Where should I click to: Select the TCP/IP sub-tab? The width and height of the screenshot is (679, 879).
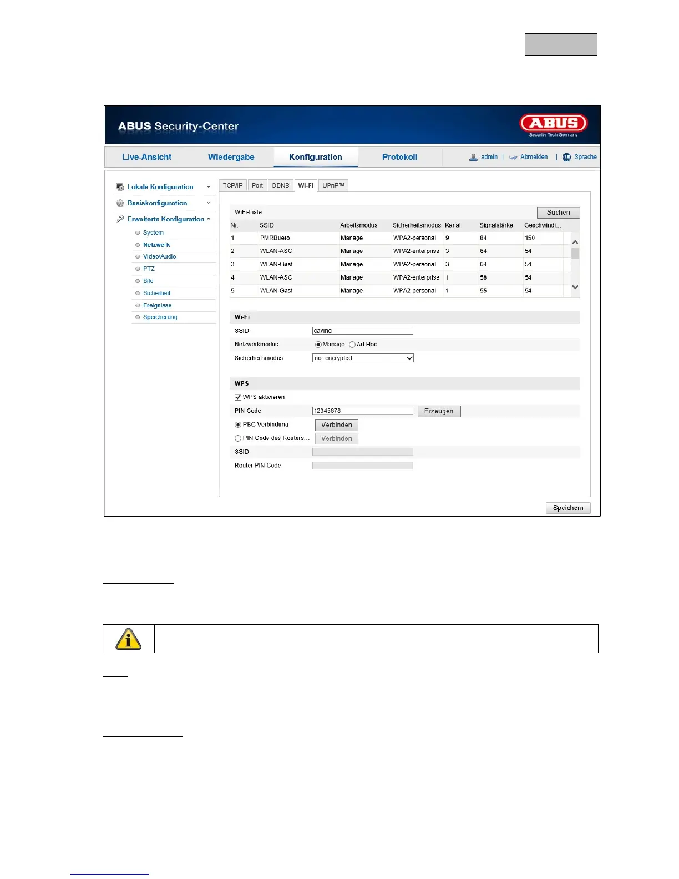coord(233,185)
